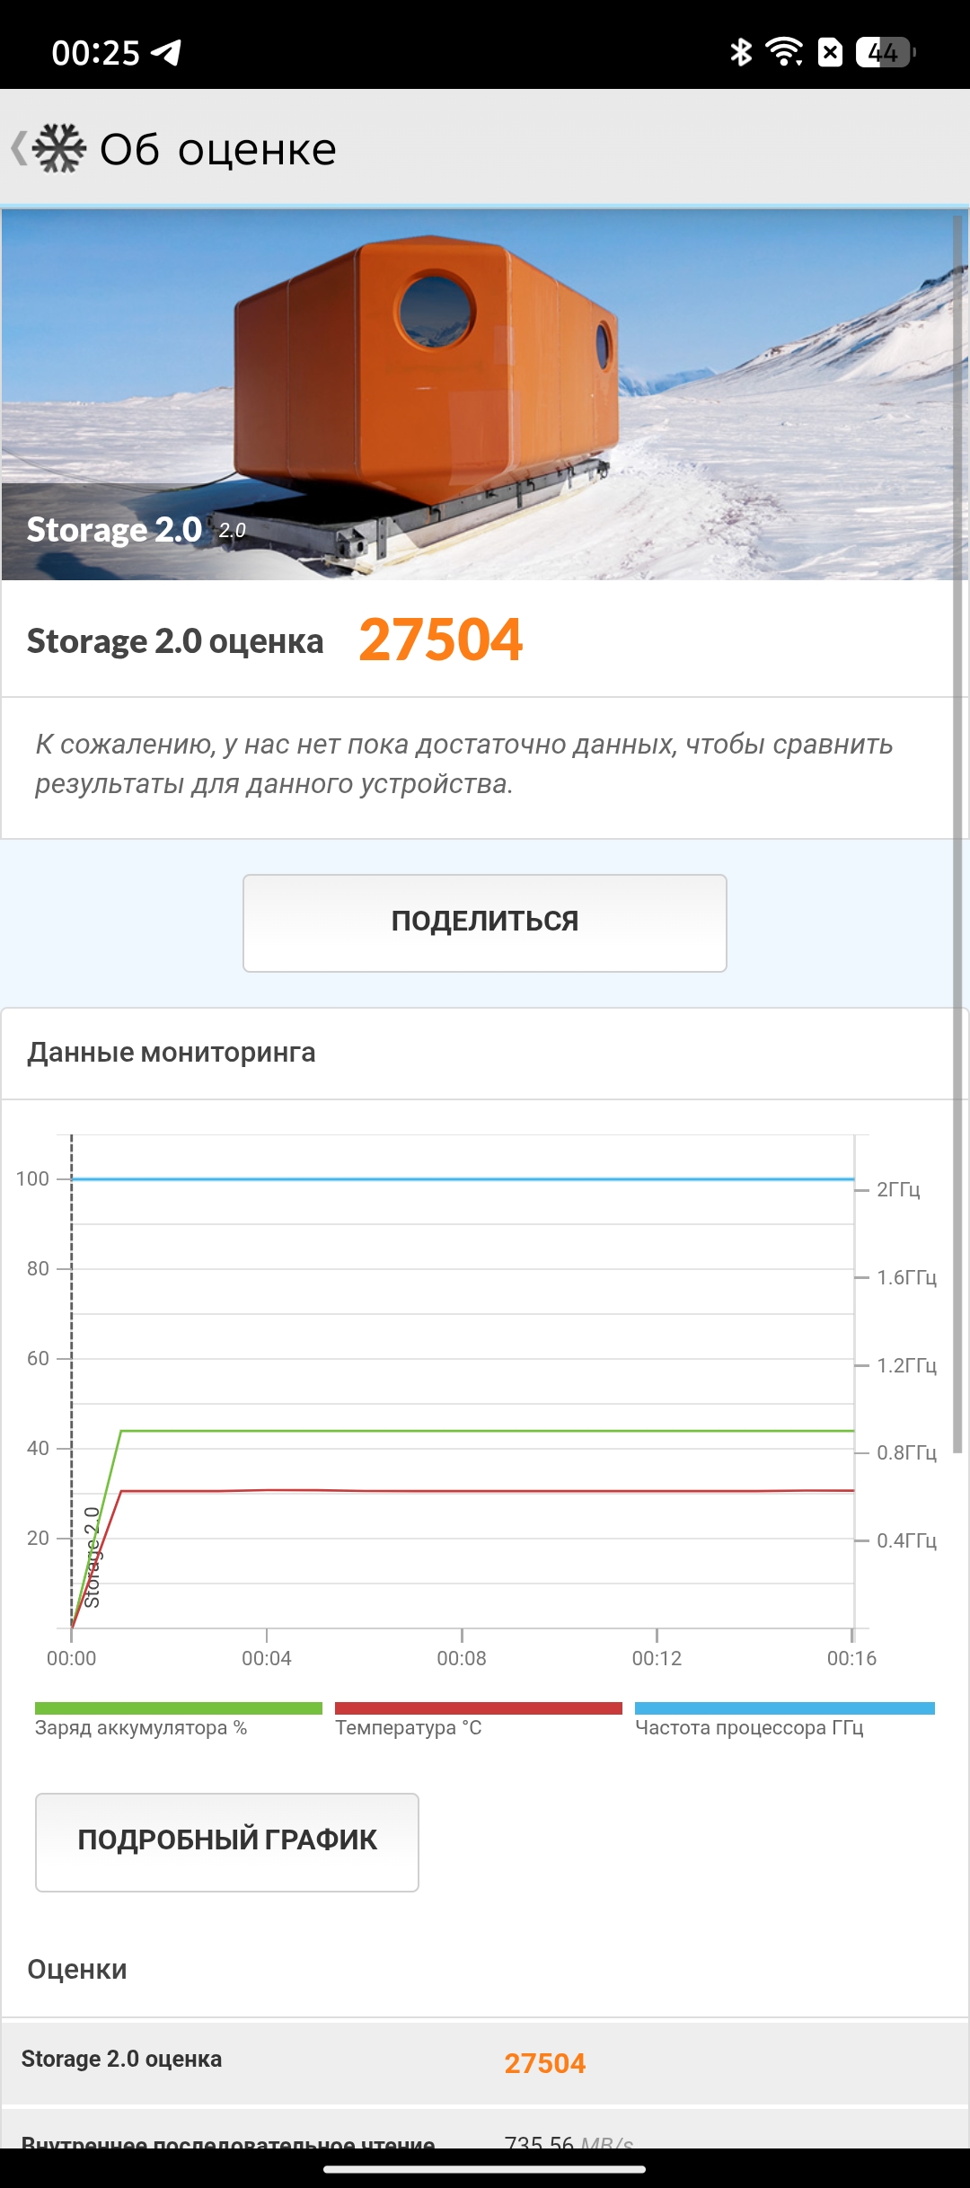Tap the Storage 2.0 marker line on chart
The image size is (970, 2188).
[72, 1381]
